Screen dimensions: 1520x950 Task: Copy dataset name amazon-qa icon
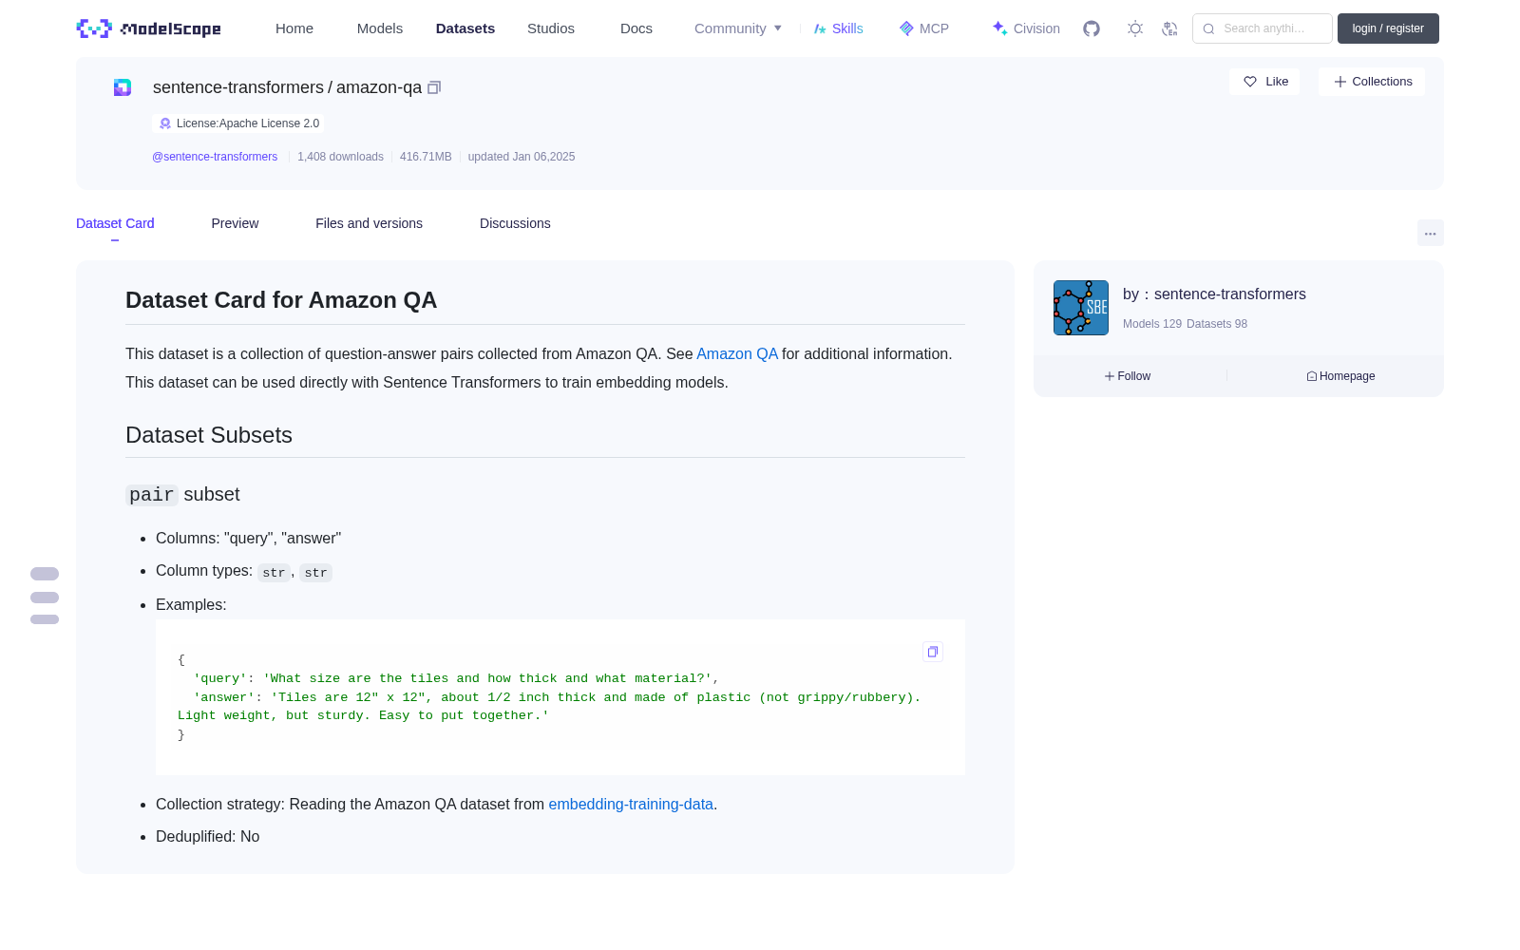click(x=434, y=87)
